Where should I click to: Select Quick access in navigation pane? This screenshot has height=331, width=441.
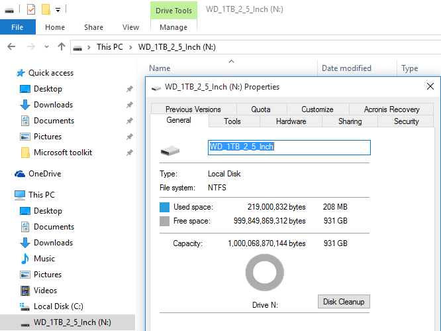[x=51, y=73]
